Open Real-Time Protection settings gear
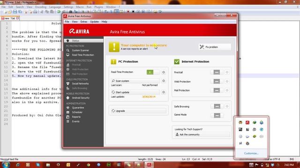This screenshot has height=168, width=300. point(164,72)
